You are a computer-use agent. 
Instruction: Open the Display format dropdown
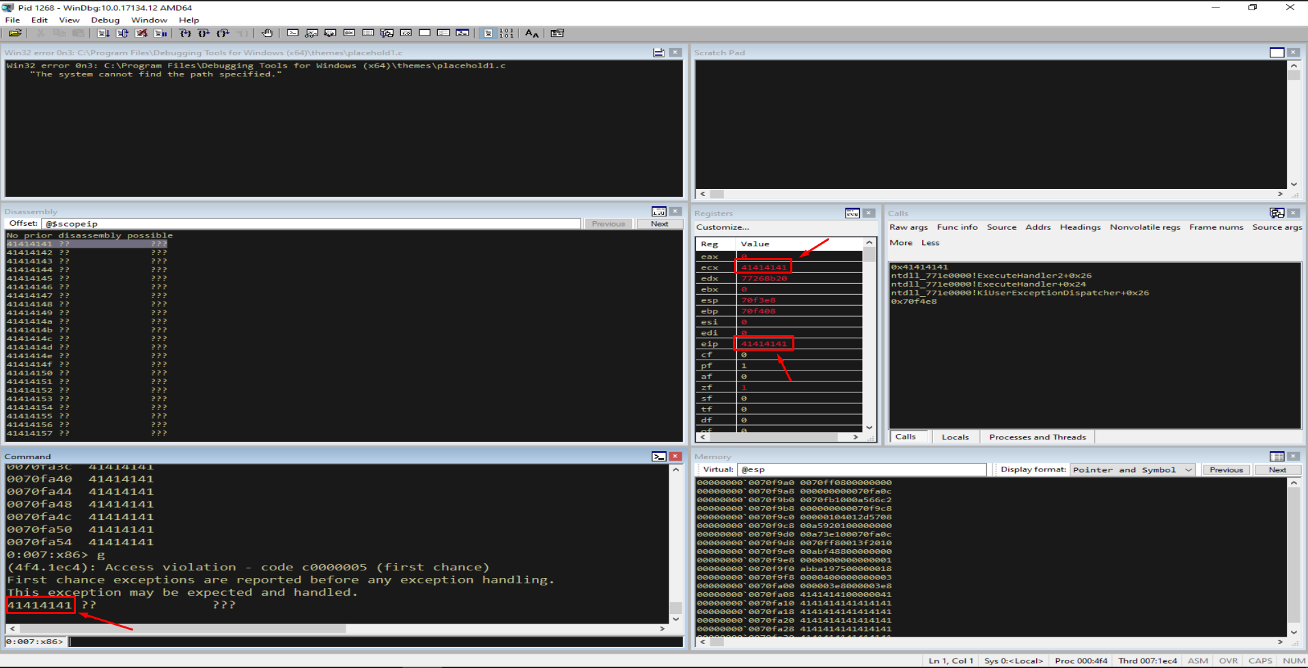[x=1132, y=469]
